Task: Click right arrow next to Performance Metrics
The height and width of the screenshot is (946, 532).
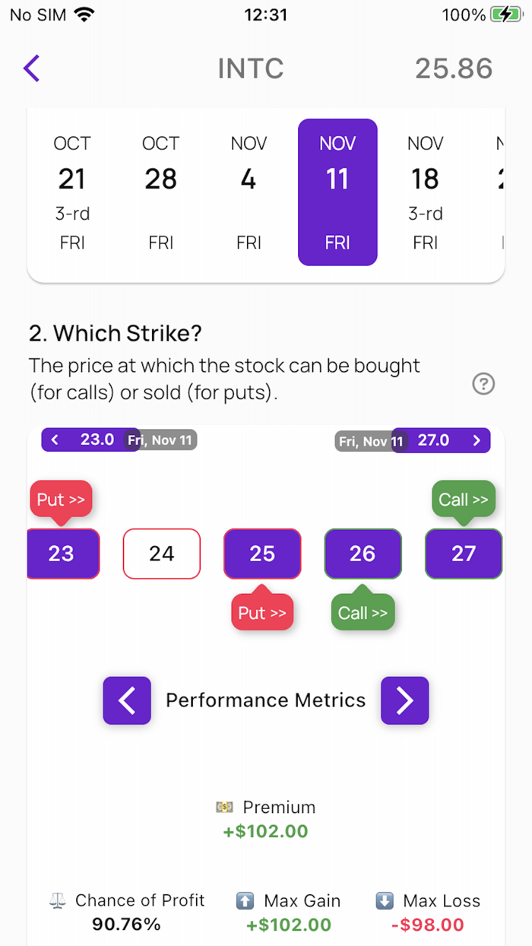Action: click(x=405, y=700)
